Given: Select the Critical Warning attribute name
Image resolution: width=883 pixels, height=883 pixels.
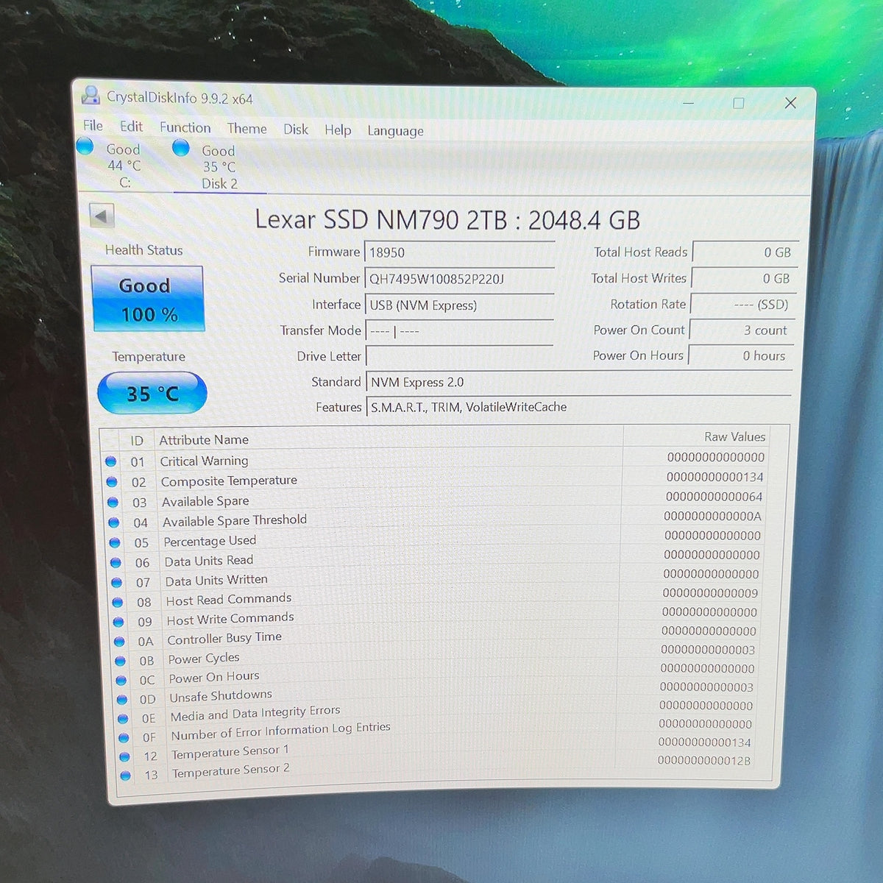Looking at the screenshot, I should pos(204,461).
